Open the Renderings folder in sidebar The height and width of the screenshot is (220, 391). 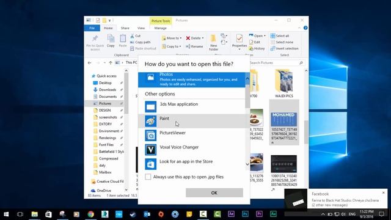[x=108, y=138]
